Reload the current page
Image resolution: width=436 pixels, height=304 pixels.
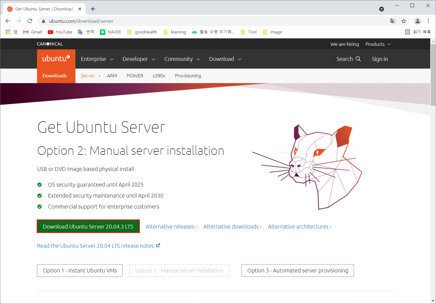(x=30, y=21)
